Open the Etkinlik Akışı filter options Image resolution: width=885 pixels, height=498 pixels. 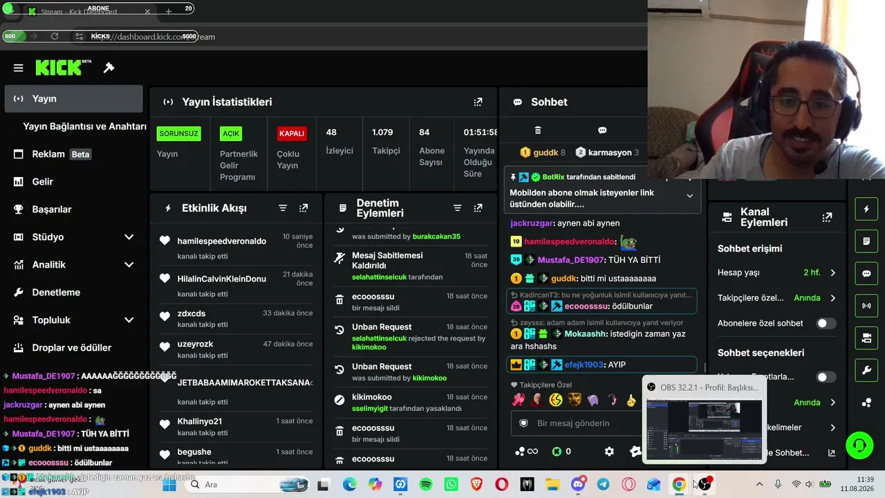pyautogui.click(x=283, y=208)
